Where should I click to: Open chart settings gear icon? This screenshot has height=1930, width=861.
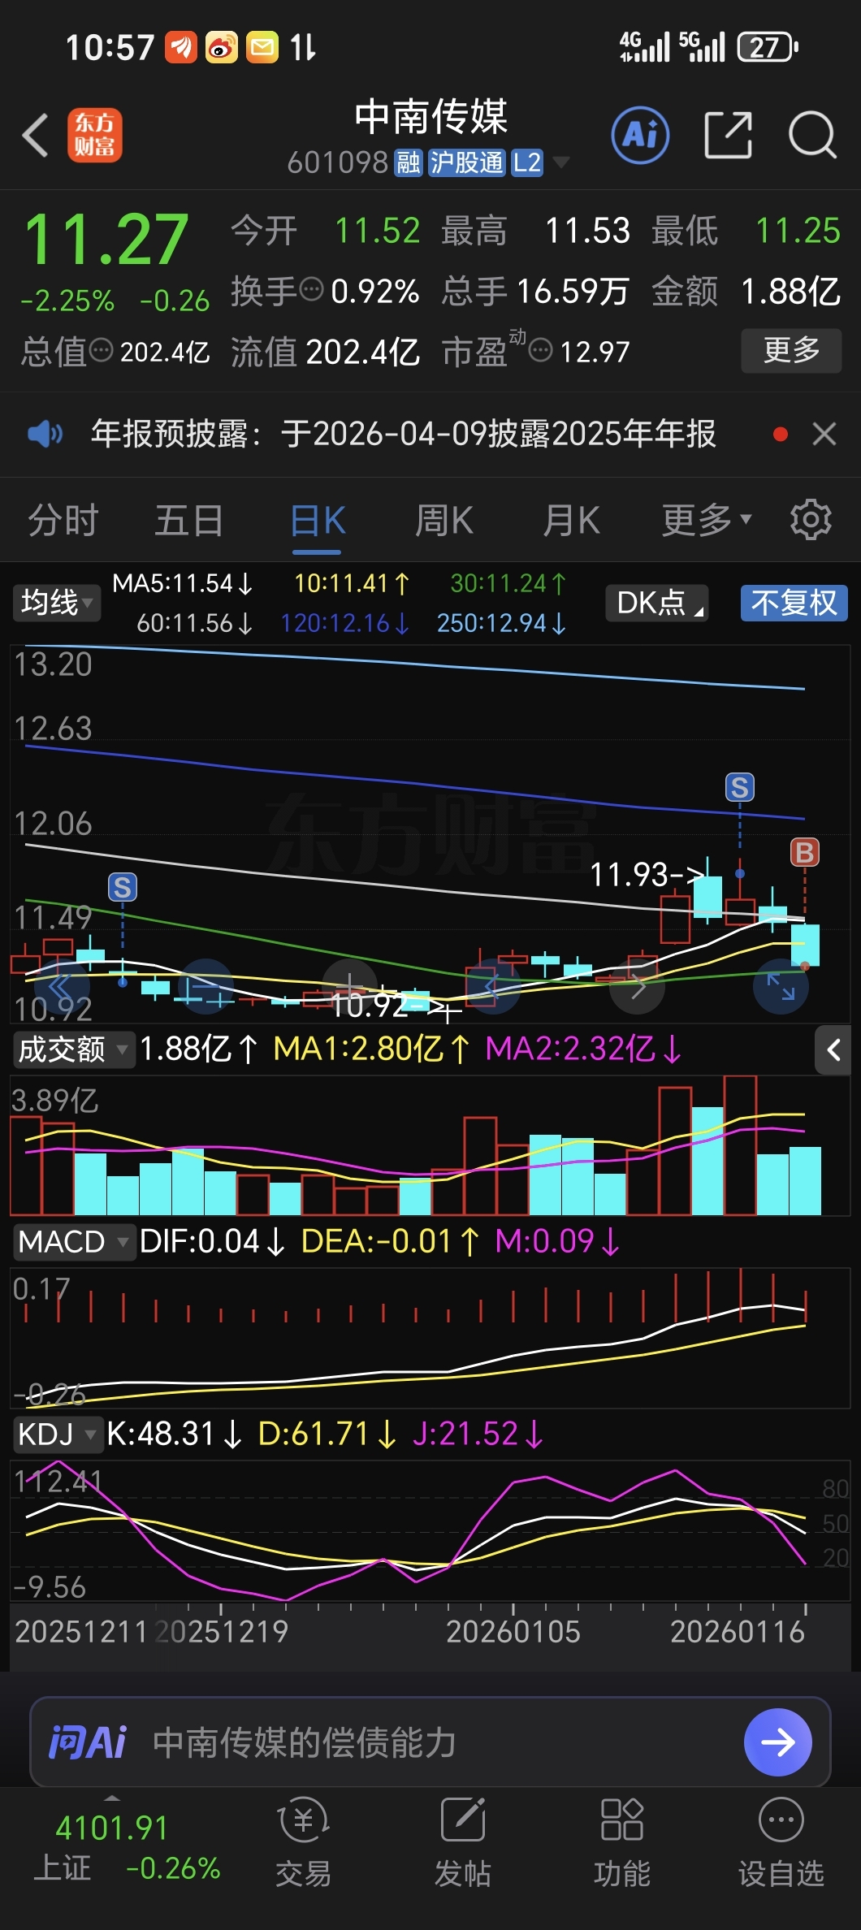click(x=811, y=520)
